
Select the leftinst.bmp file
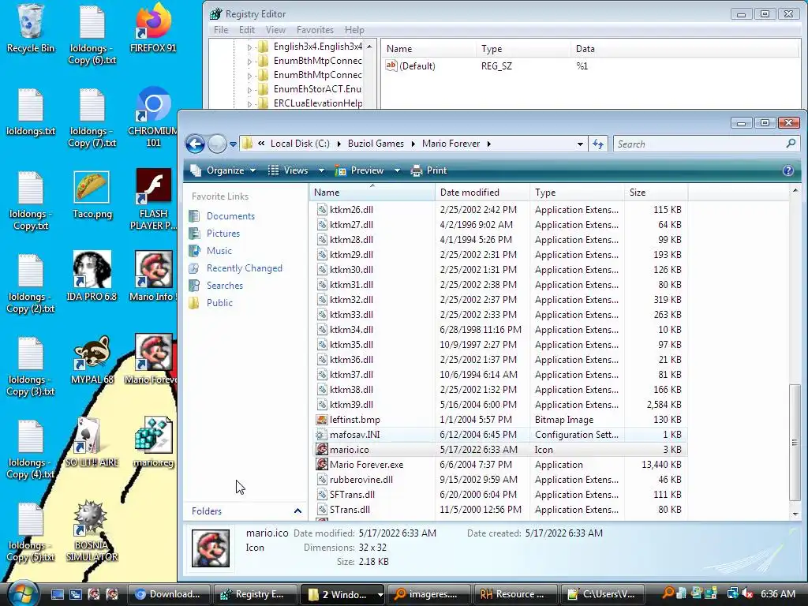[x=354, y=420]
